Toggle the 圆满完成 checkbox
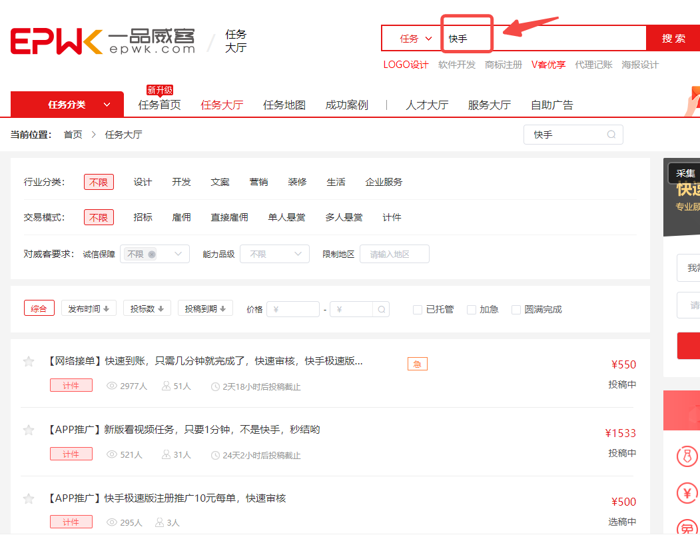Screen dimensions: 700x541 point(516,310)
